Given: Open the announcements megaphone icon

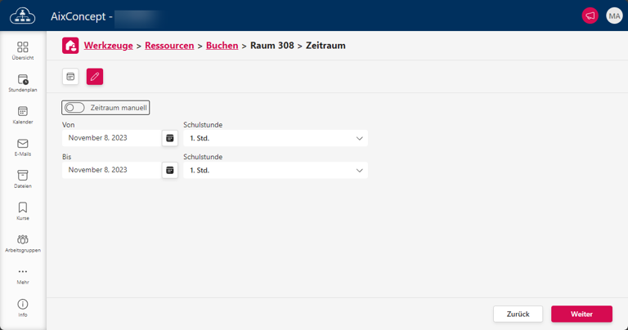Looking at the screenshot, I should [x=590, y=16].
